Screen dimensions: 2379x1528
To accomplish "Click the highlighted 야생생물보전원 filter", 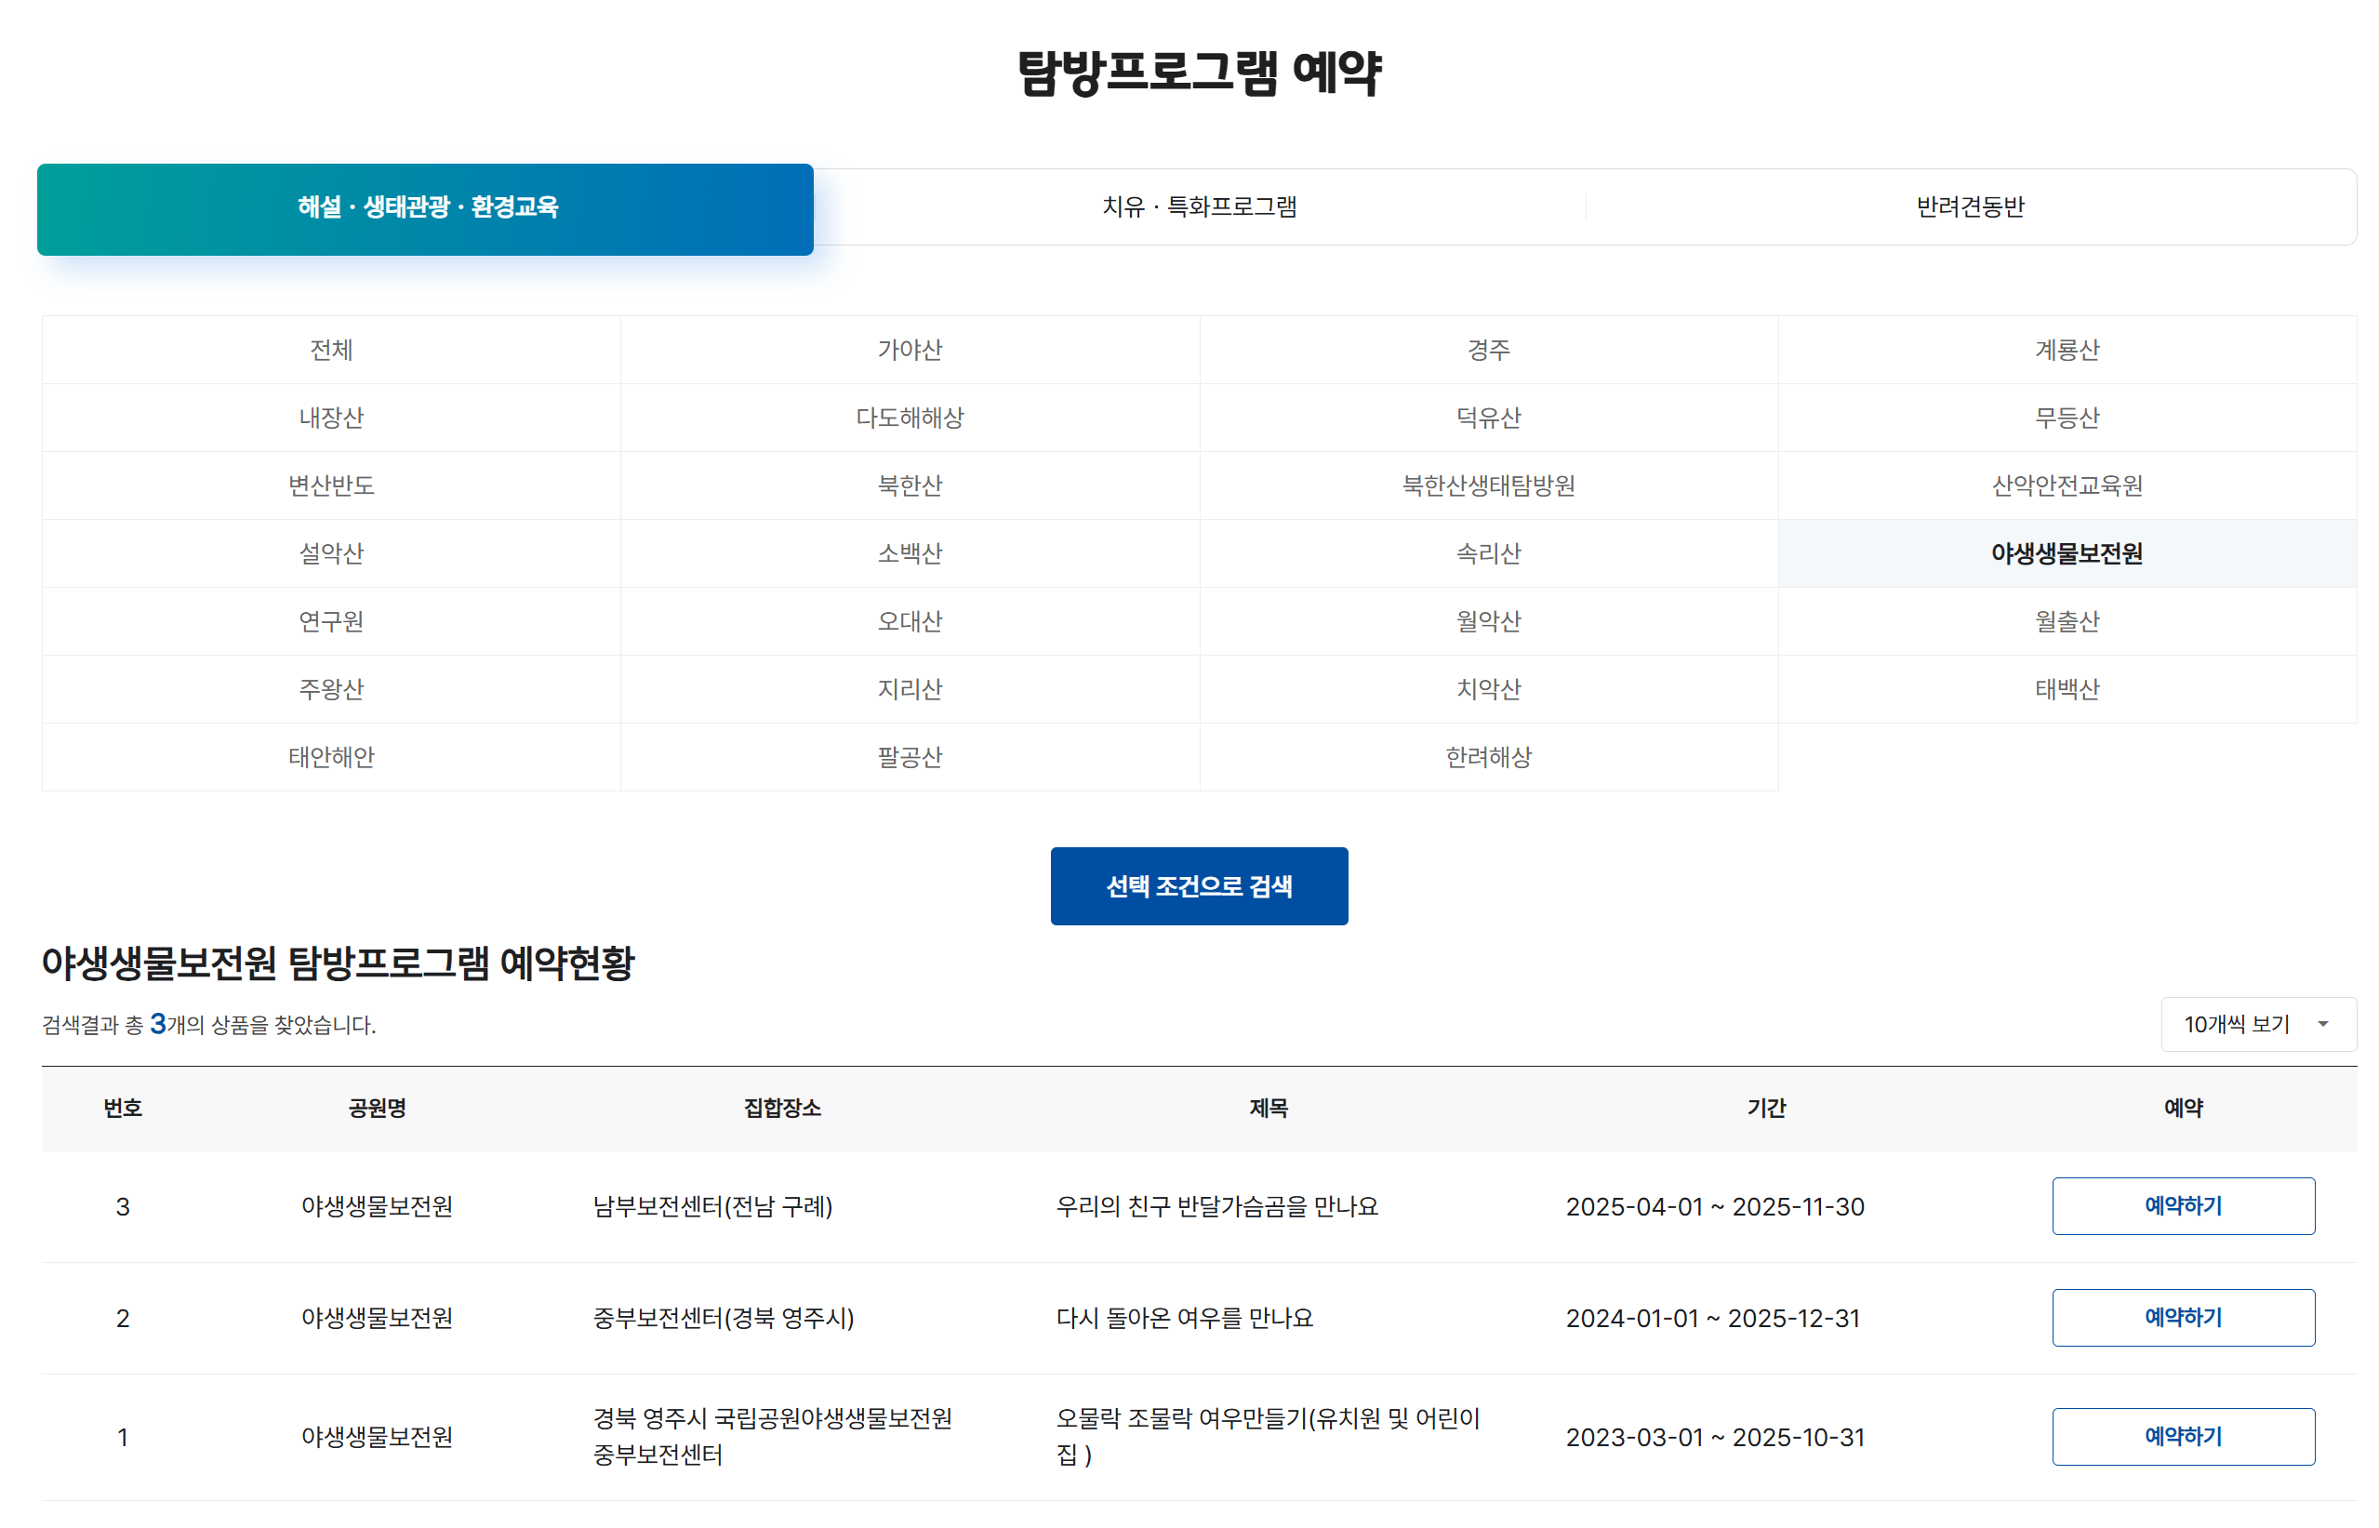I will click(2067, 552).
